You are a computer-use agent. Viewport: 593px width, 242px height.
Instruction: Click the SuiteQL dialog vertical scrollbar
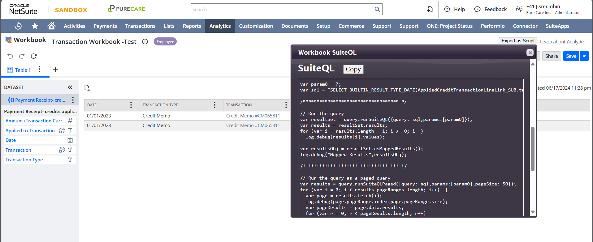tap(533, 149)
